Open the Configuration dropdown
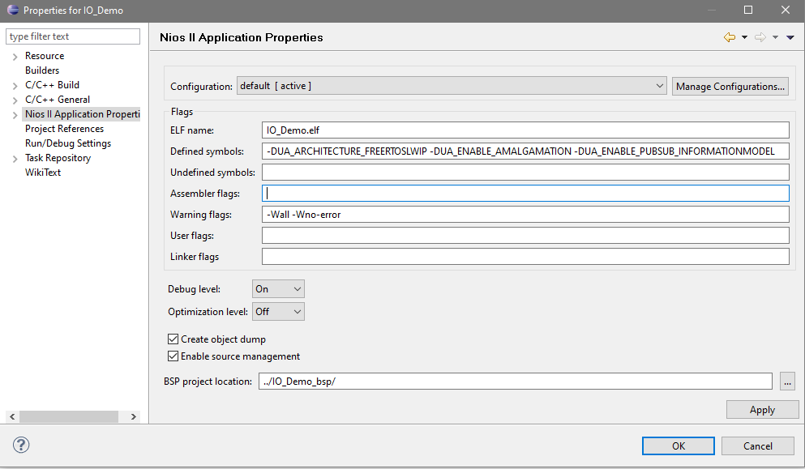 [x=452, y=86]
